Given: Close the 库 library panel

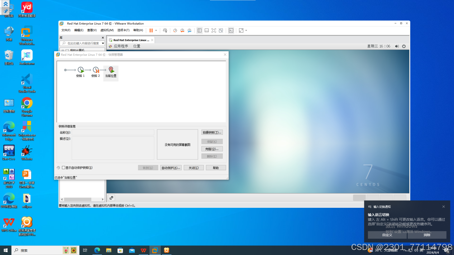Looking at the screenshot, I should (103, 38).
